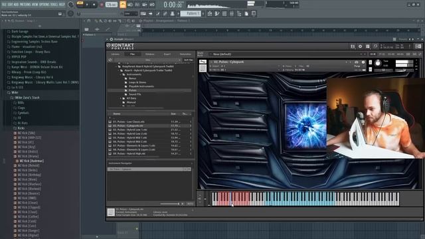Viewport: 425px width, 239px height.
Task: Open the EDIT menu
Action: point(10,5)
